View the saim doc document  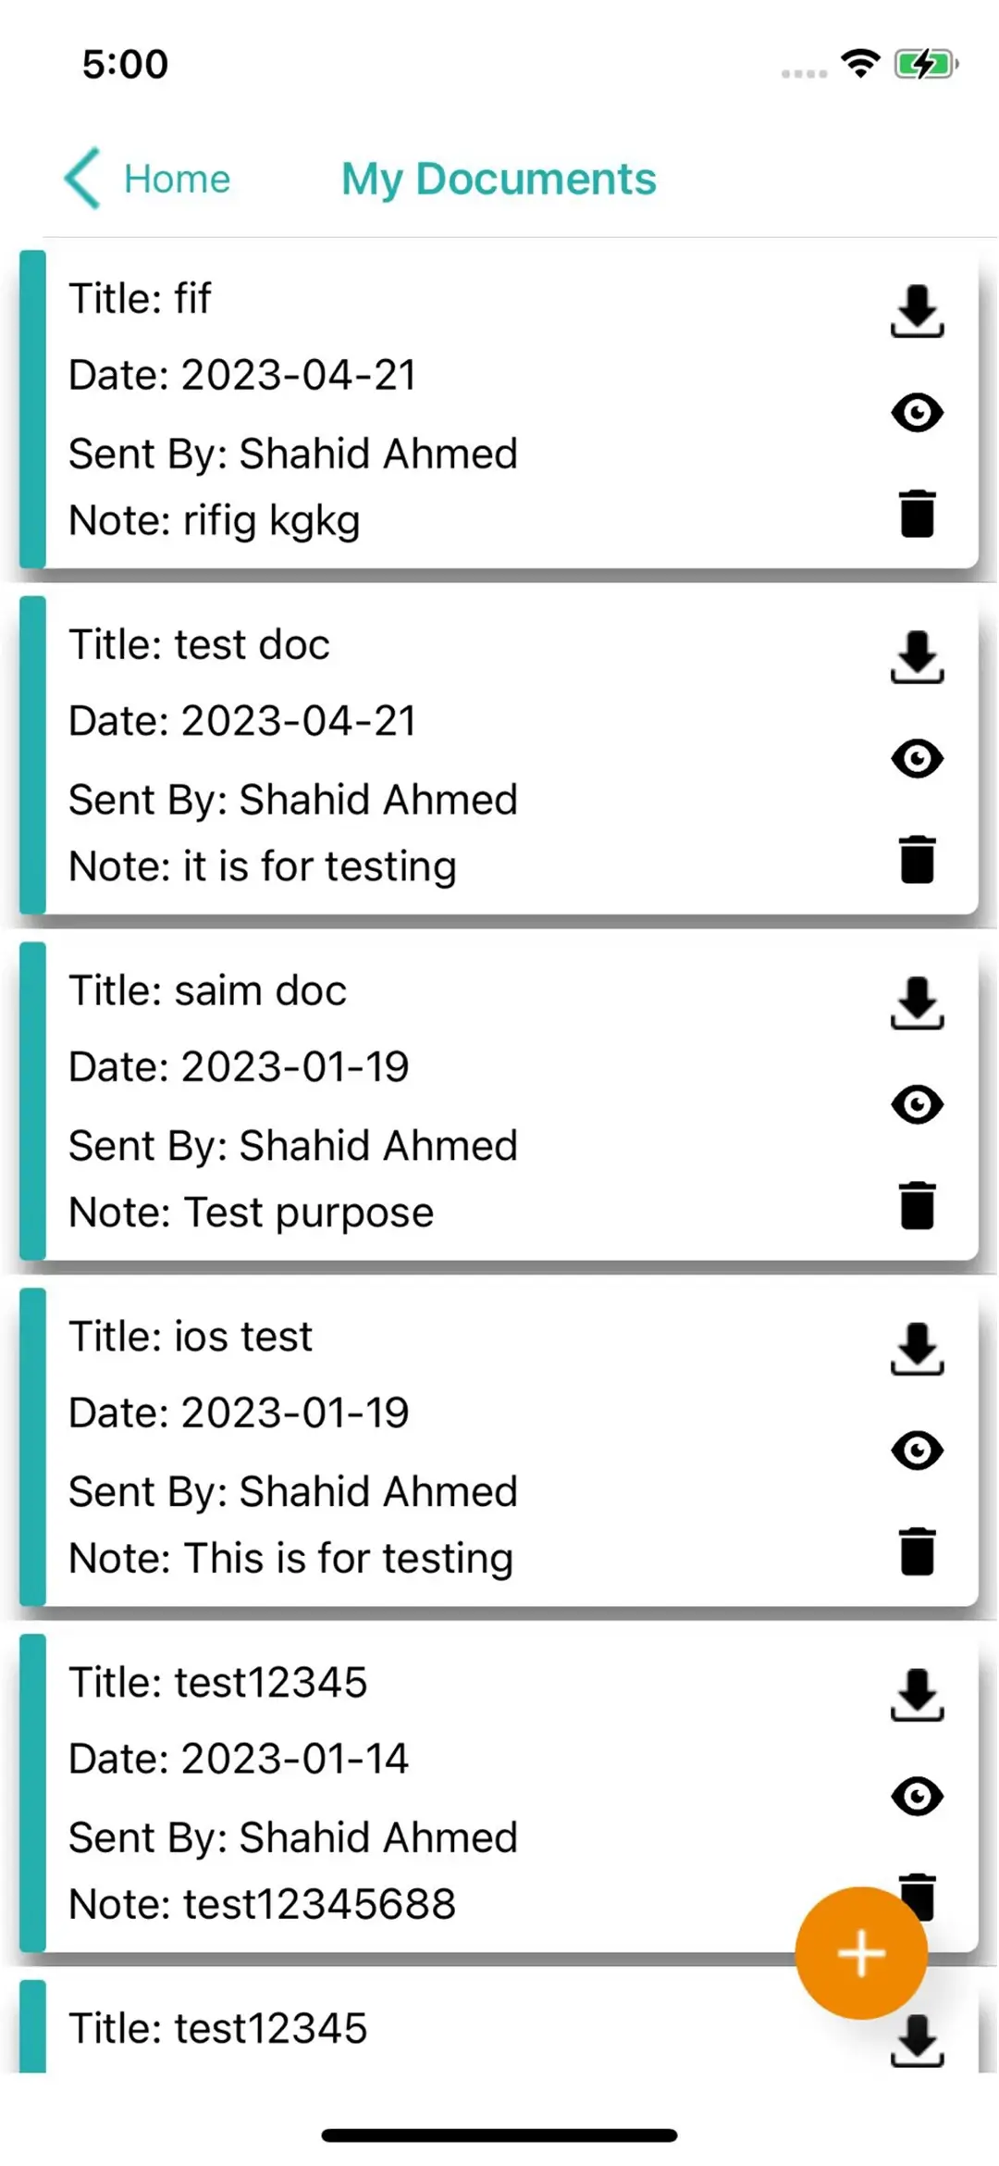click(x=917, y=1103)
